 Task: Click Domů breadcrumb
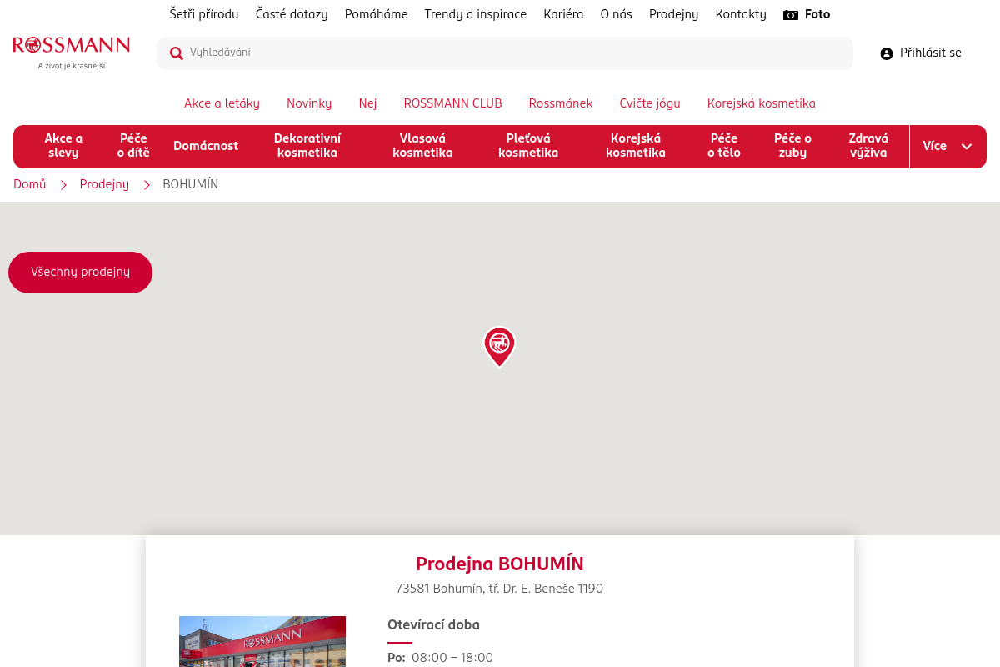[30, 184]
